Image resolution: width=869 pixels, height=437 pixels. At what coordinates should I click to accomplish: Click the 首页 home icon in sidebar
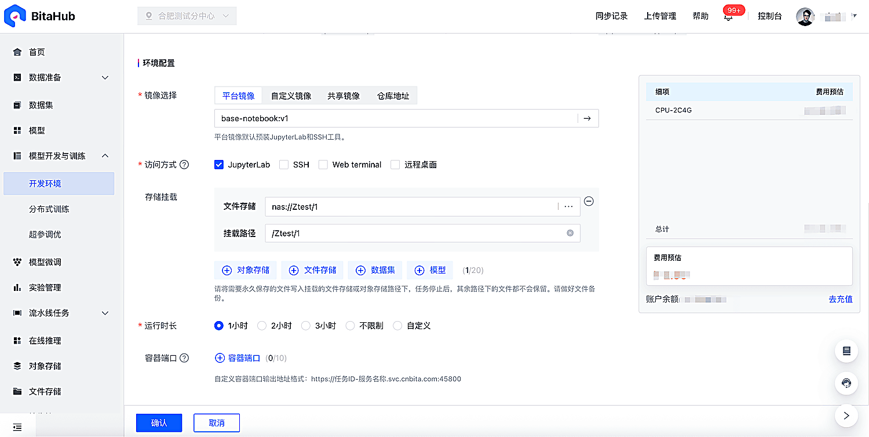[17, 52]
